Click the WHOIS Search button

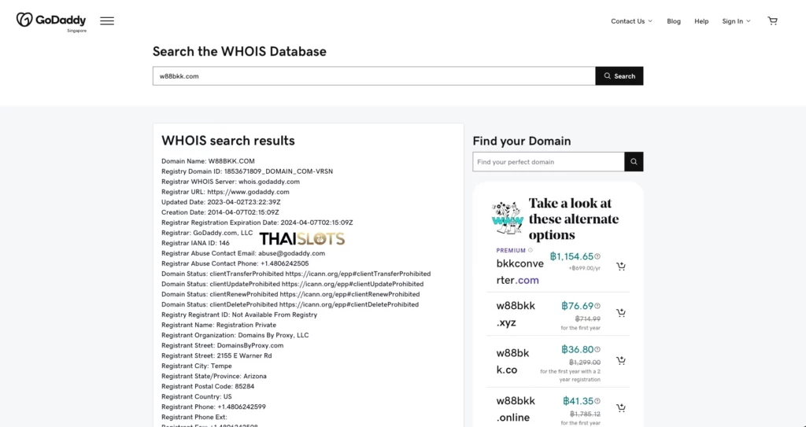[619, 76]
